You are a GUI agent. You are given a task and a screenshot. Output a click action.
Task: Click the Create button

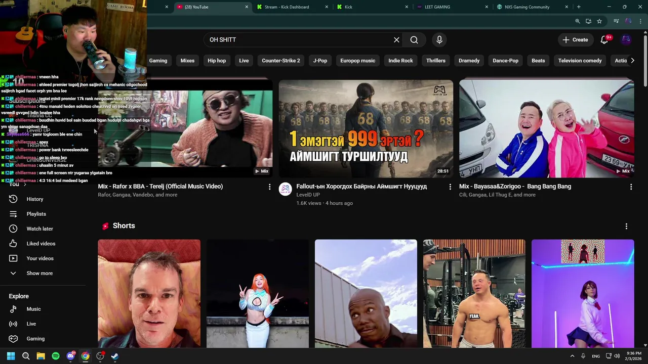(x=575, y=40)
